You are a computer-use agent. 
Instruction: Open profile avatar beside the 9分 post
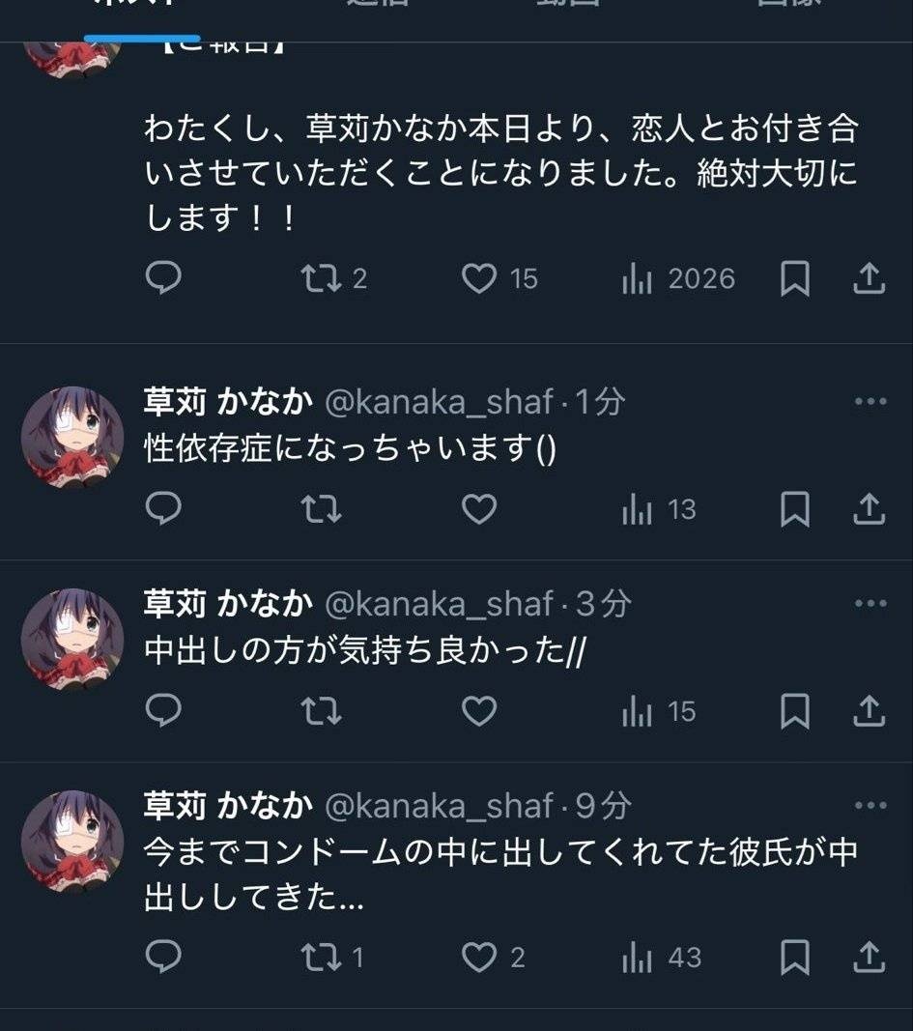[x=72, y=841]
